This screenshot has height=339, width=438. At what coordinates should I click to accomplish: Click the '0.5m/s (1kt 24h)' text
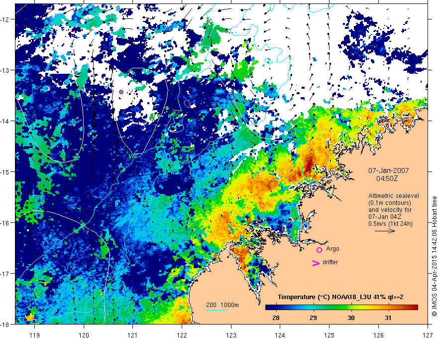390,224
